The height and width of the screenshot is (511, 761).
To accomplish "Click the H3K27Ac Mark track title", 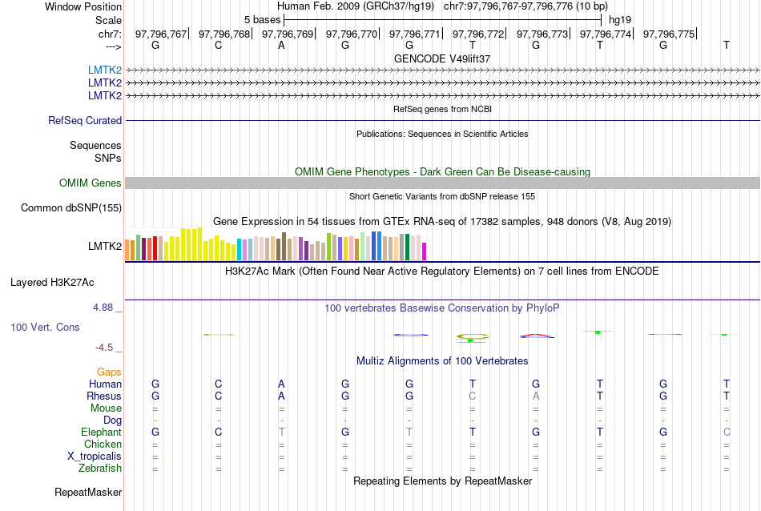I will coord(442,272).
